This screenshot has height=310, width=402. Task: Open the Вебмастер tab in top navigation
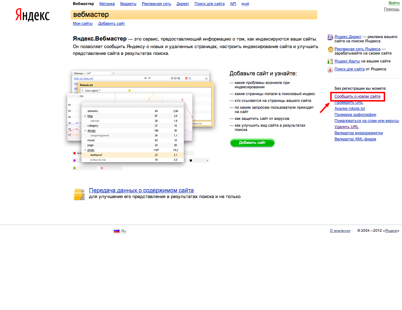coord(83,4)
